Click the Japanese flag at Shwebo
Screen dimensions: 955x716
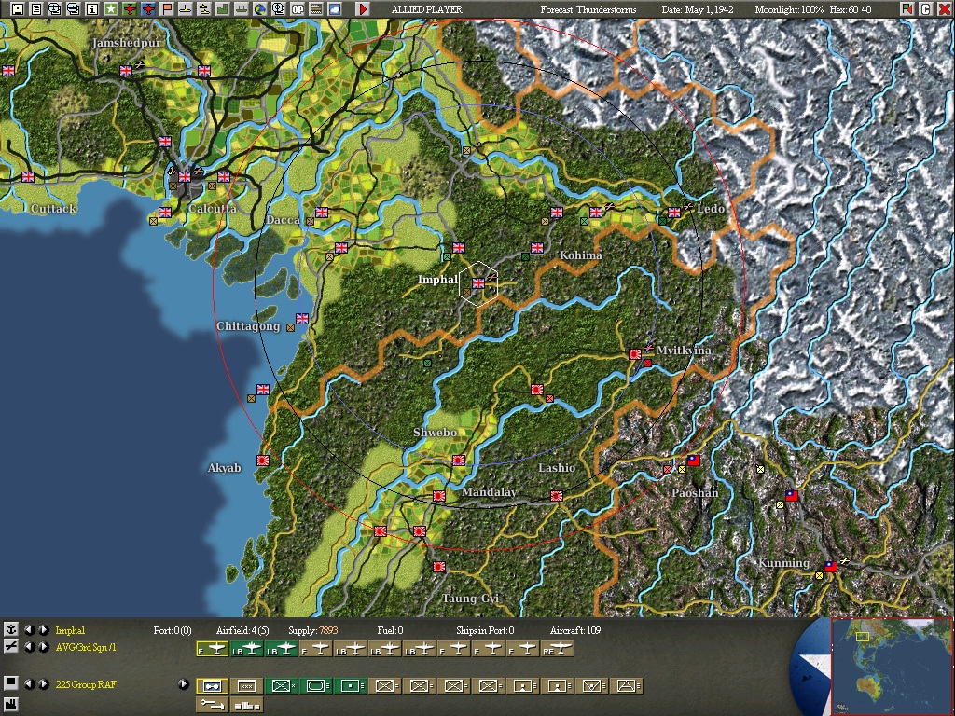pos(459,461)
